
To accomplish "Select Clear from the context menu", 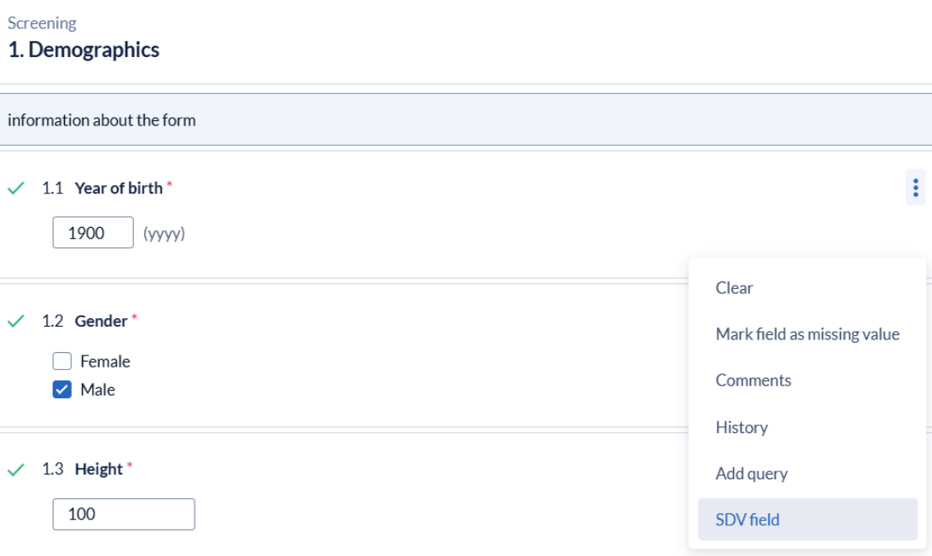I will pos(735,288).
